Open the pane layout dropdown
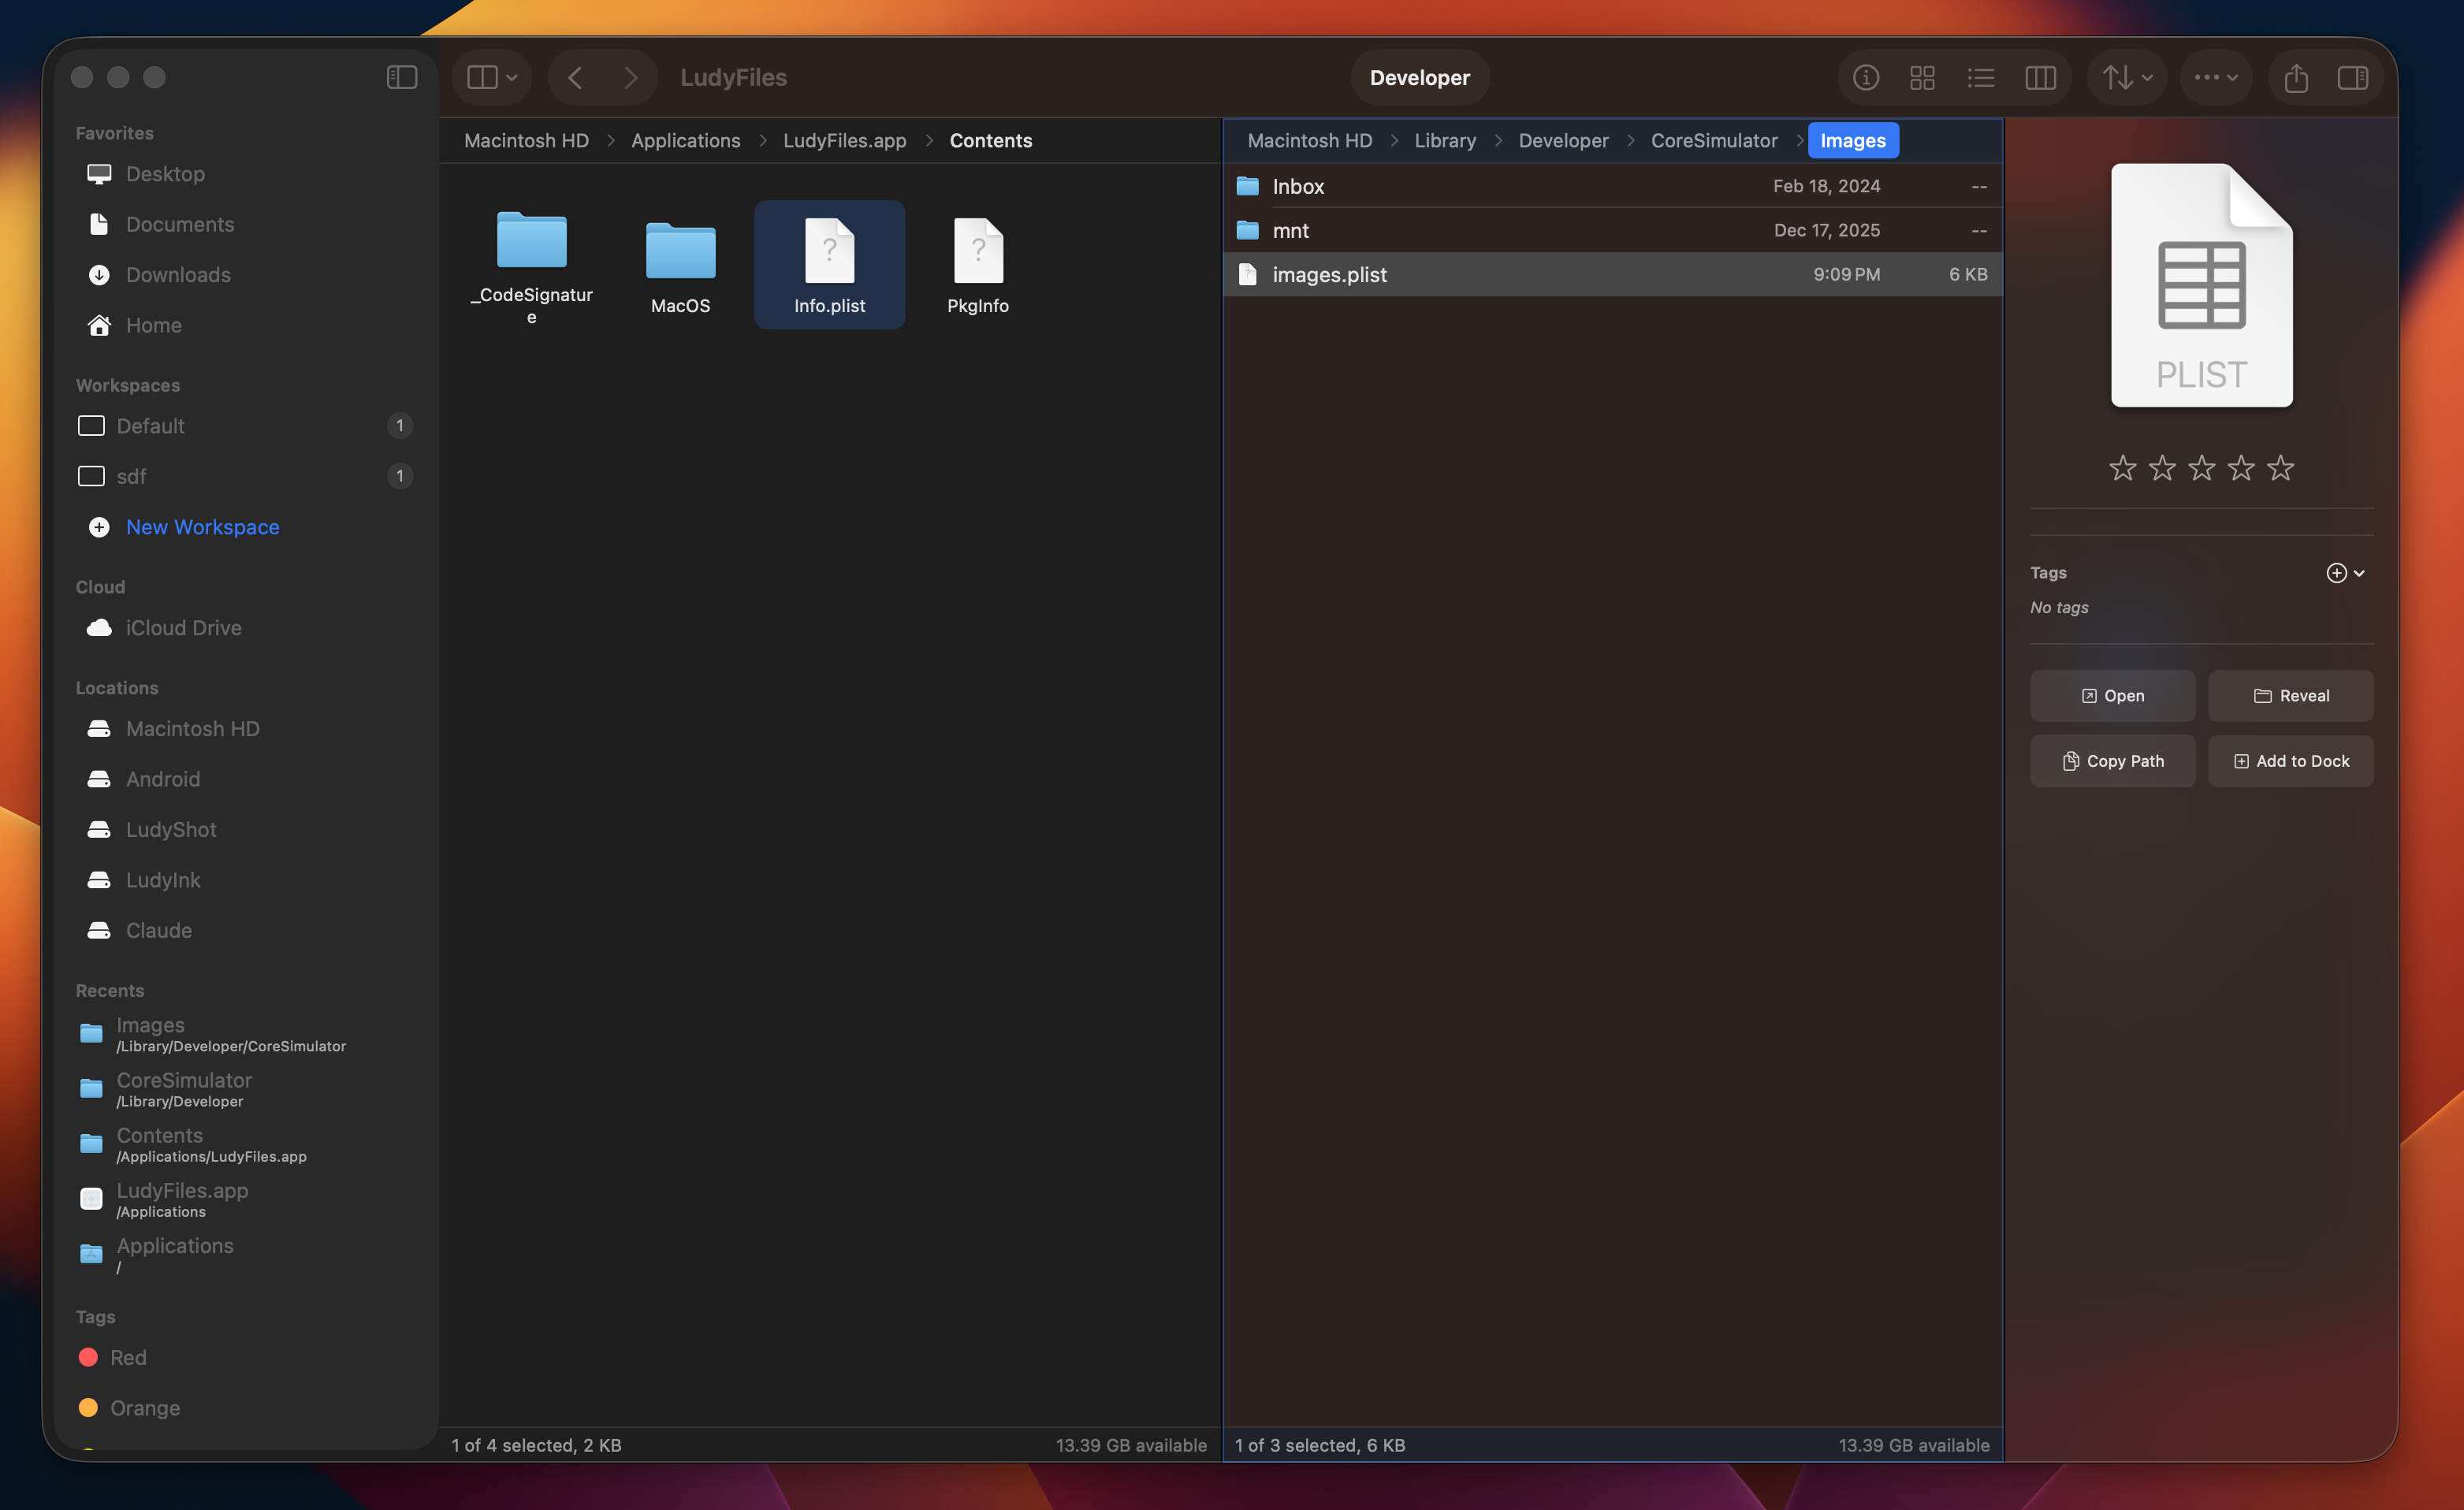Image resolution: width=2464 pixels, height=1510 pixels. 492,77
